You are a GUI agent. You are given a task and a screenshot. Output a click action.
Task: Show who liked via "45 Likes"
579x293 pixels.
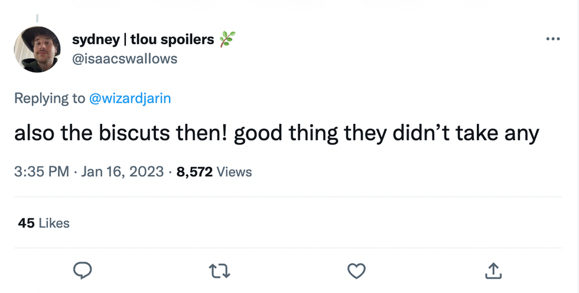click(44, 223)
